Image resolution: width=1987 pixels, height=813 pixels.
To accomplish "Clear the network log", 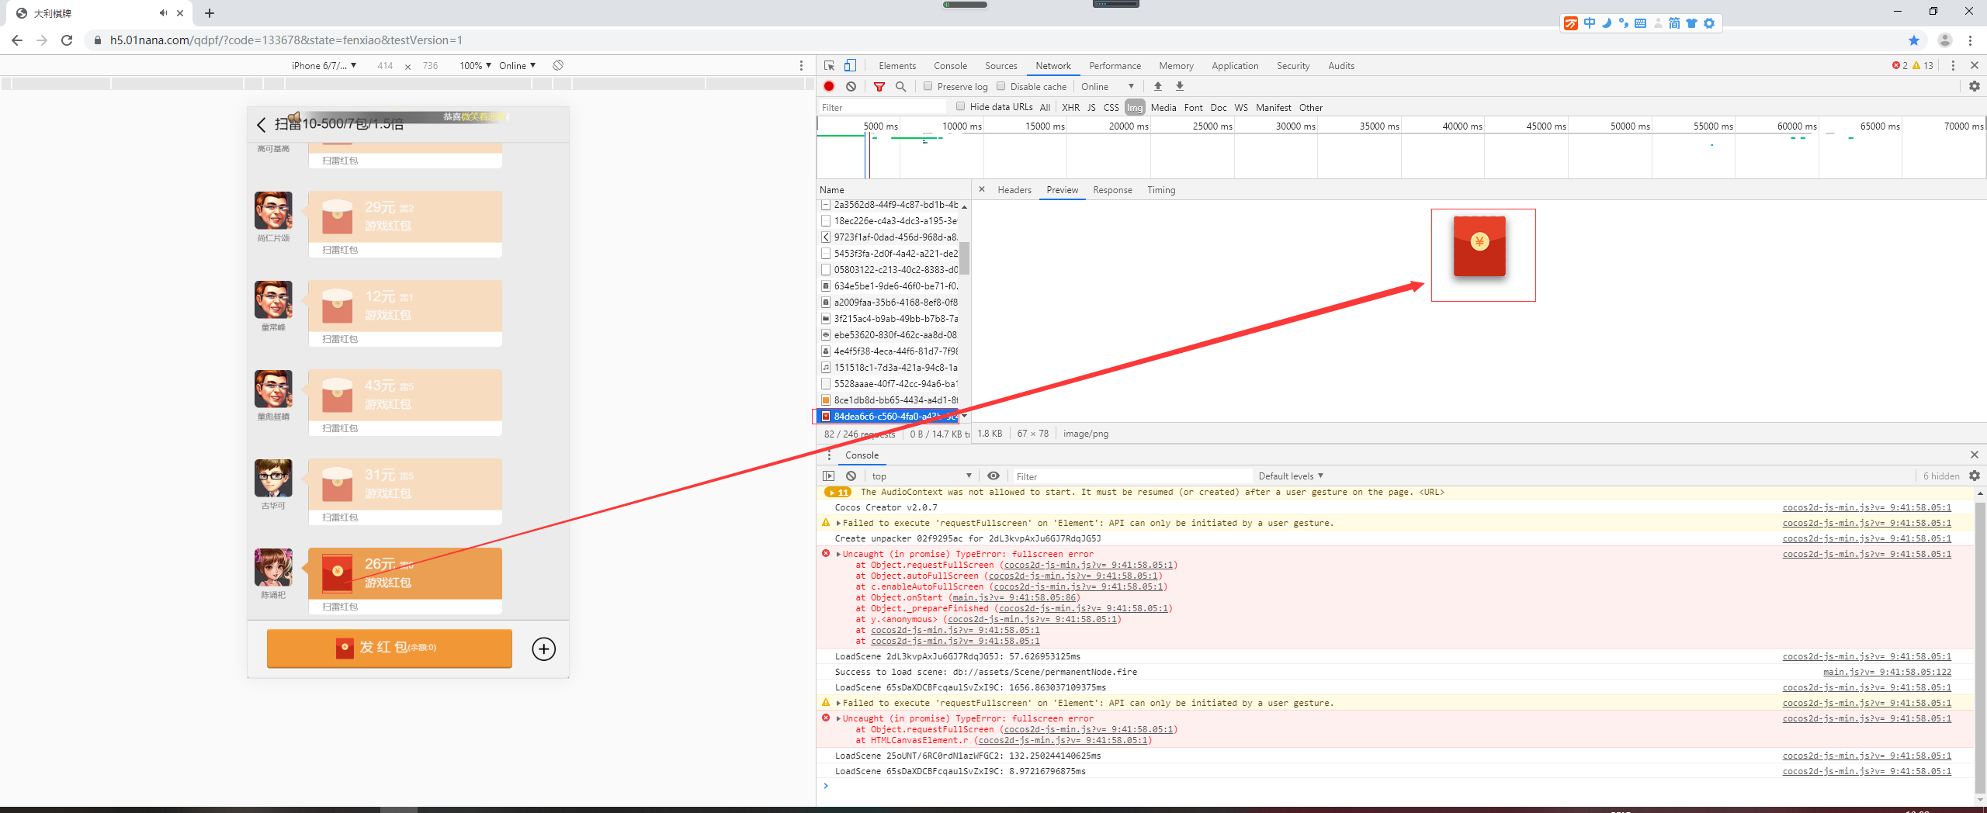I will [851, 87].
